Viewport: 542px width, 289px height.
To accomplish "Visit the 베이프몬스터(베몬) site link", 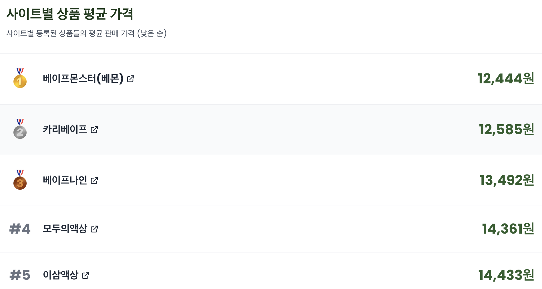I will coord(83,79).
